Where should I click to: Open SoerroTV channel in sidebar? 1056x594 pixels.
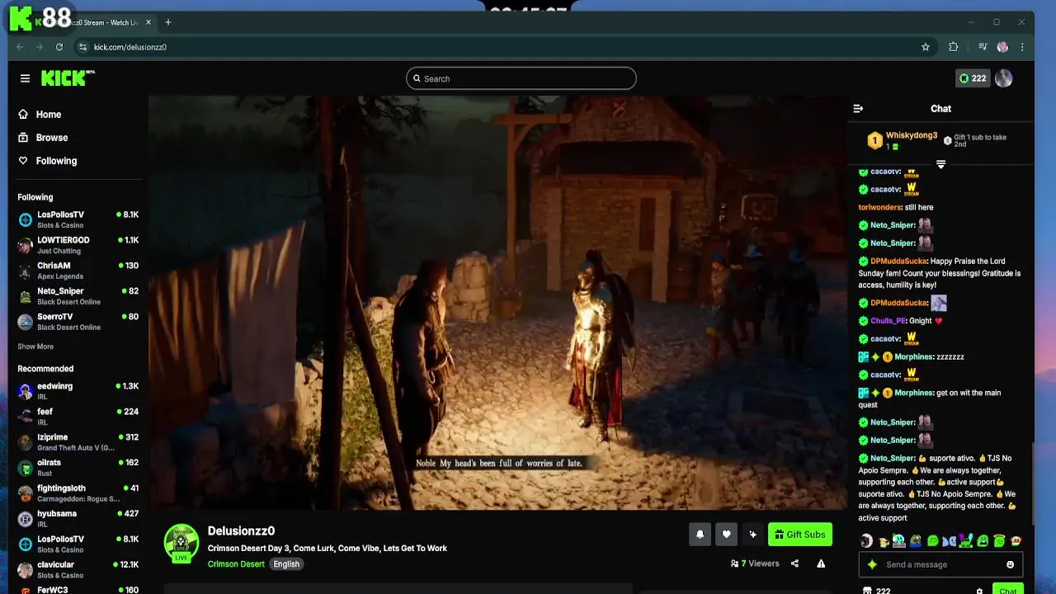(78, 322)
